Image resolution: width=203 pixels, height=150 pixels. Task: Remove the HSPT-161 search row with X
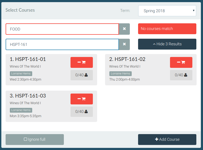124,44
